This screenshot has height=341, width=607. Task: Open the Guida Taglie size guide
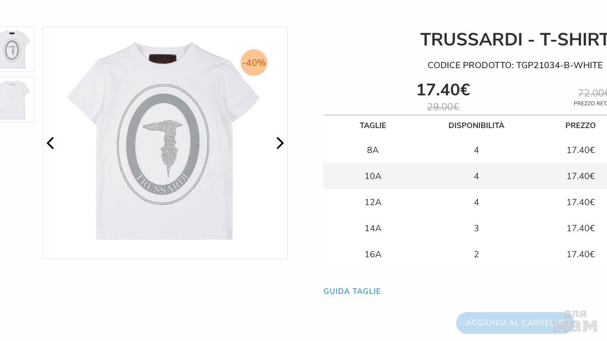352,291
